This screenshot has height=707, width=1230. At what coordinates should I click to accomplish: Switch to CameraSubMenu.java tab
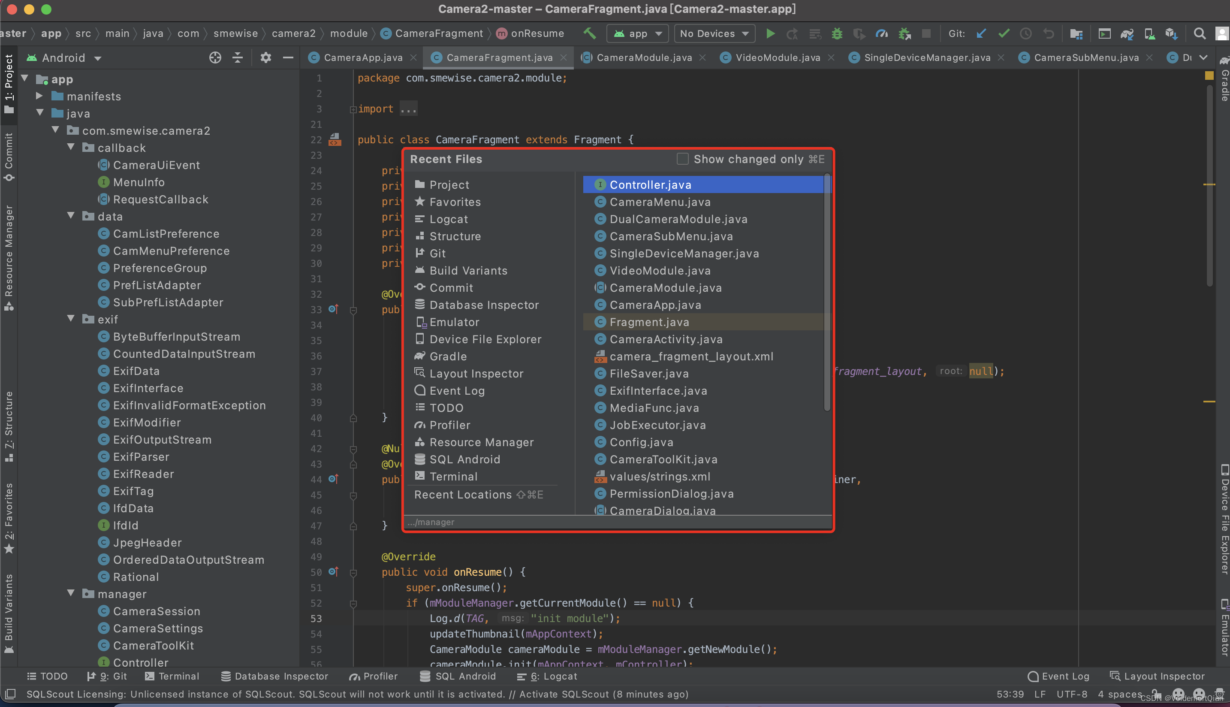(x=1085, y=58)
